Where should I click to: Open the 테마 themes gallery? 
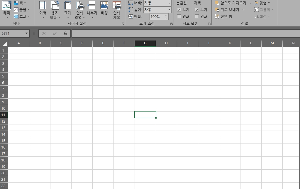[x=7, y=10]
